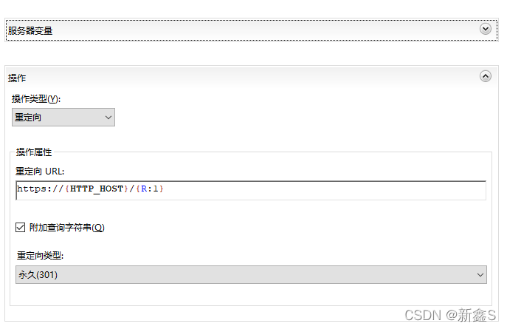This screenshot has width=507, height=329.
Task: Uncheck the 附加查询字符串 checkbox
Action: [21, 228]
